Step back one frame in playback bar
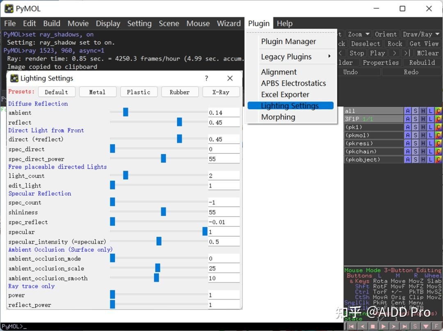 362,326
